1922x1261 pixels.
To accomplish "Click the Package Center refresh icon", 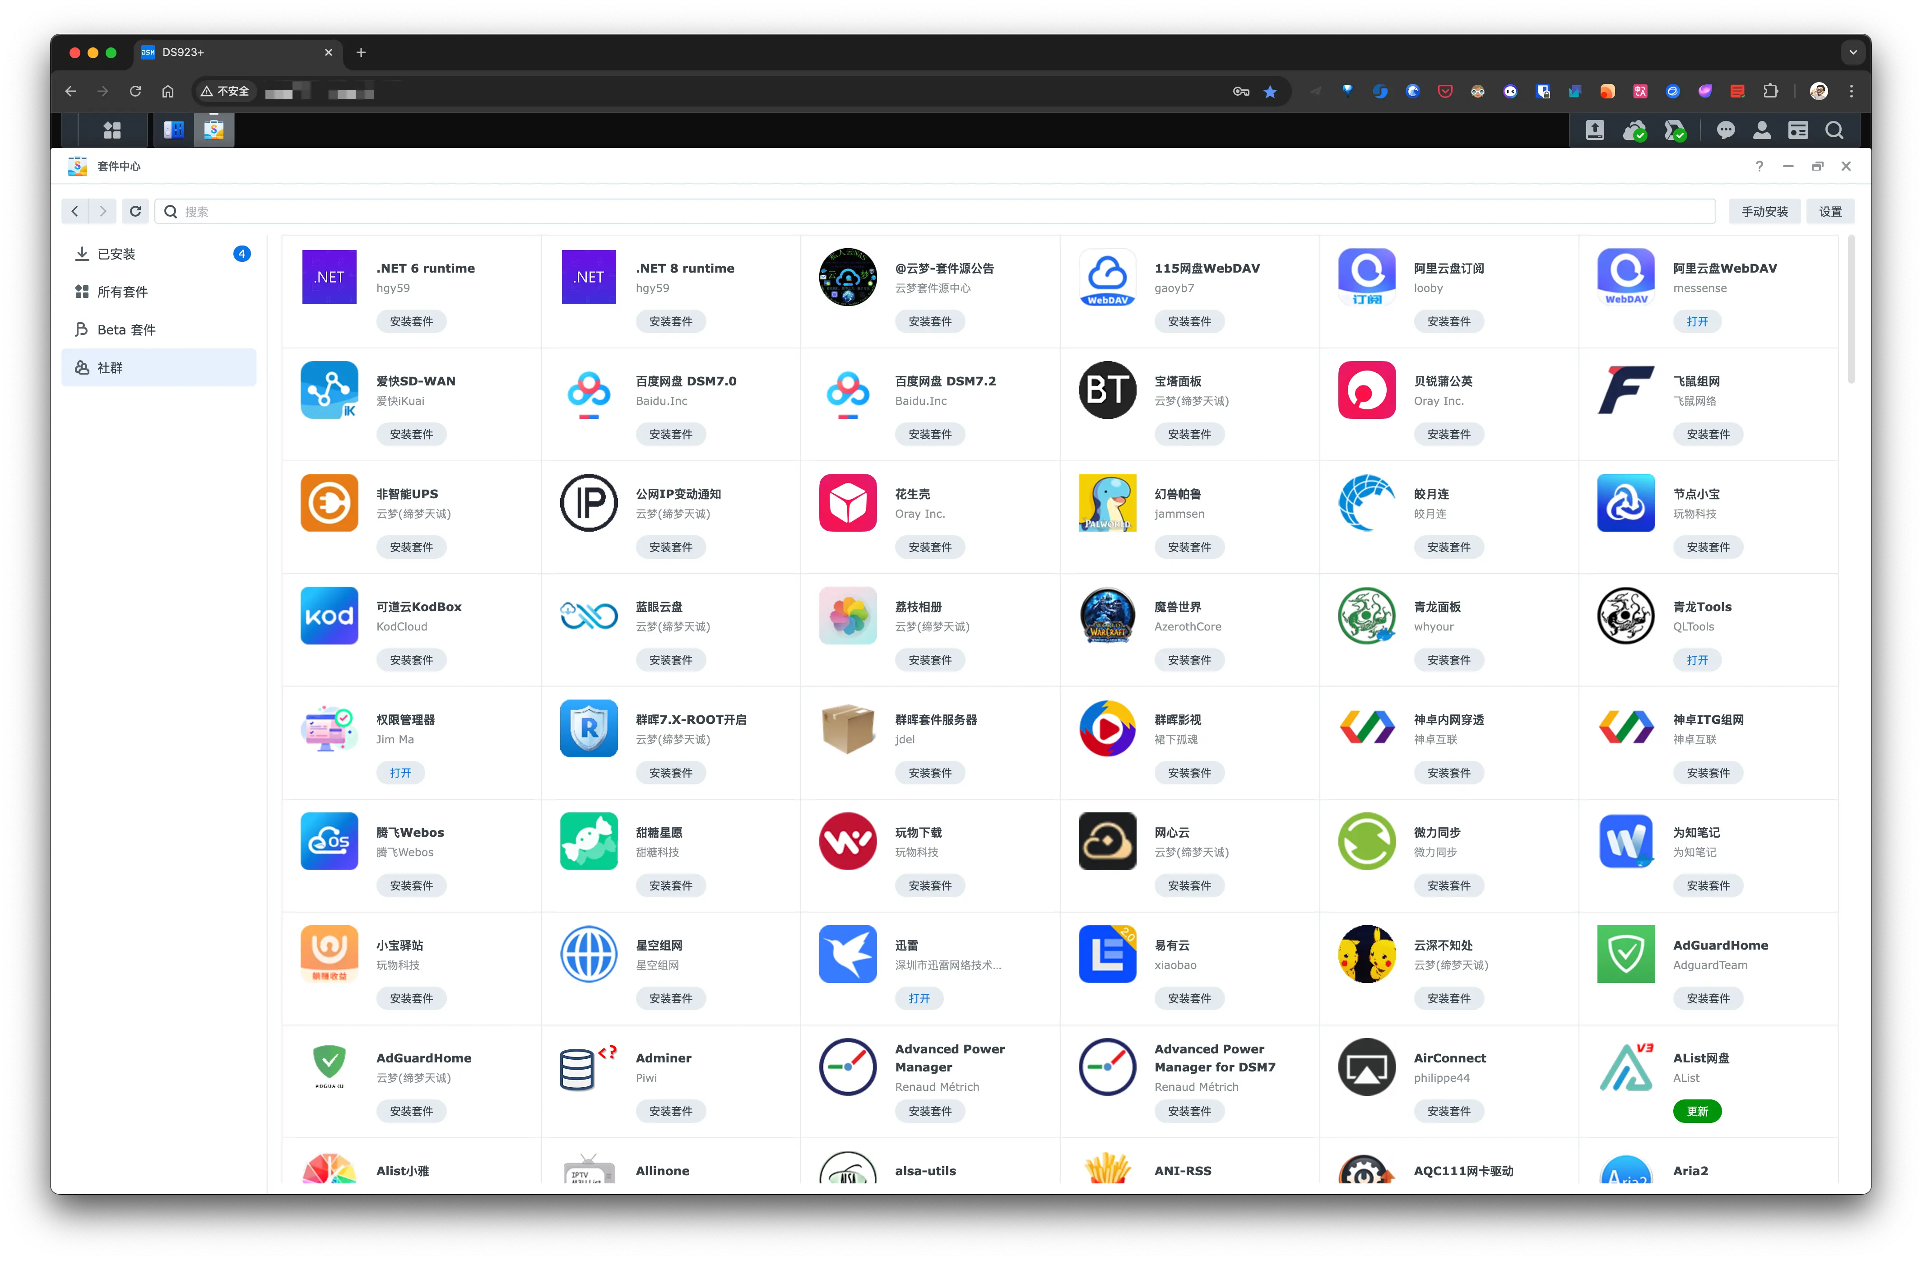I will (136, 212).
